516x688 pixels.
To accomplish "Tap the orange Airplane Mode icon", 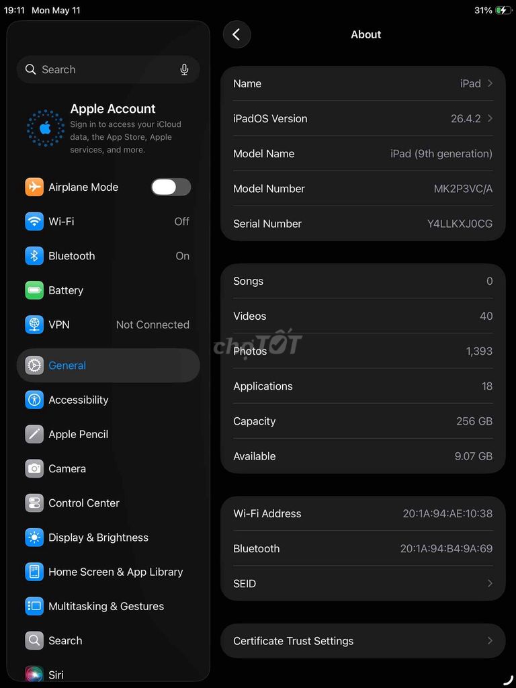I will (34, 187).
